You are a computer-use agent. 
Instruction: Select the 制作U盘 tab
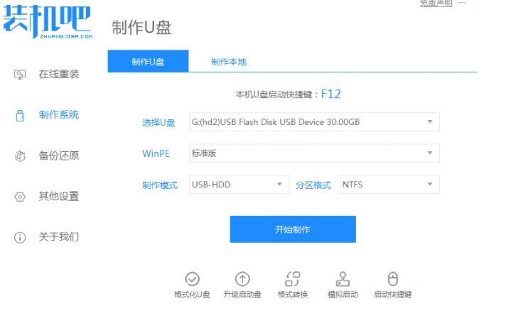[148, 61]
